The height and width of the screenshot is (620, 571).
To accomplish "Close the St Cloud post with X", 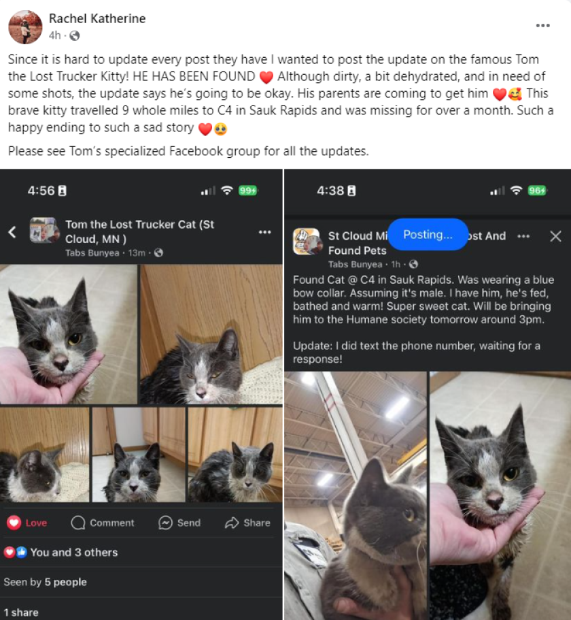I will (555, 236).
